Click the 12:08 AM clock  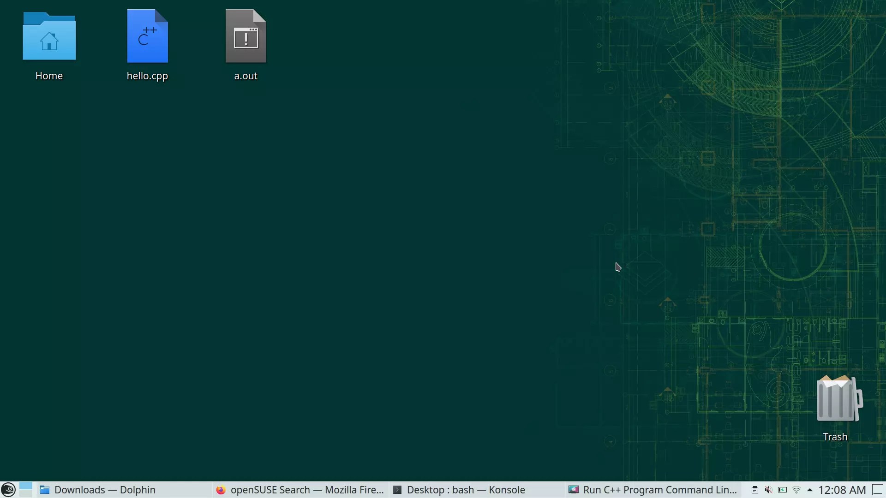(842, 490)
